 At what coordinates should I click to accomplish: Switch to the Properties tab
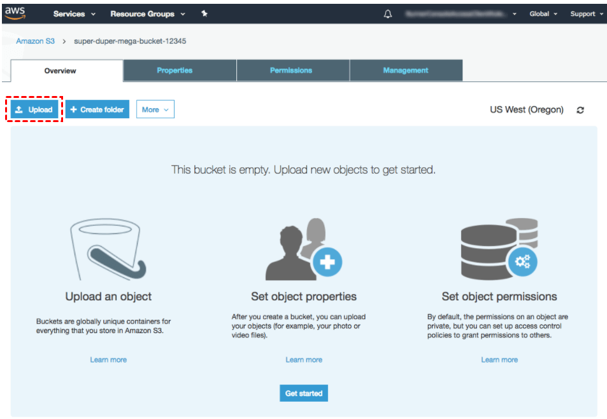pyautogui.click(x=175, y=71)
